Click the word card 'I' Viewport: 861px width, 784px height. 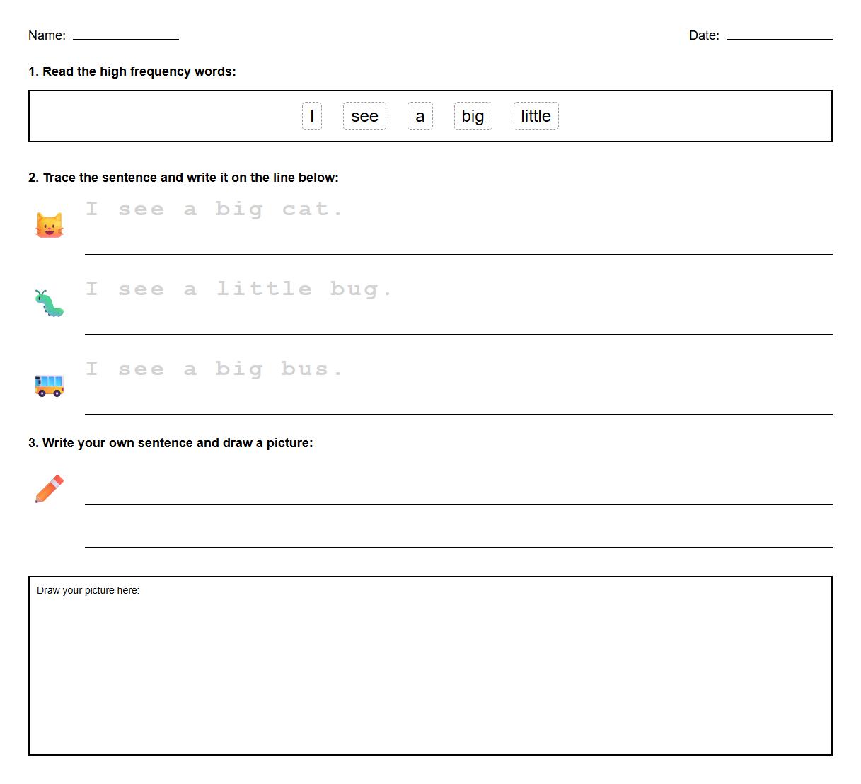(x=311, y=115)
